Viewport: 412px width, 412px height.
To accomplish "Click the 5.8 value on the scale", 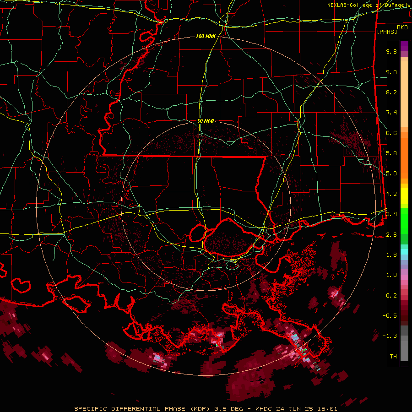I will (x=391, y=153).
